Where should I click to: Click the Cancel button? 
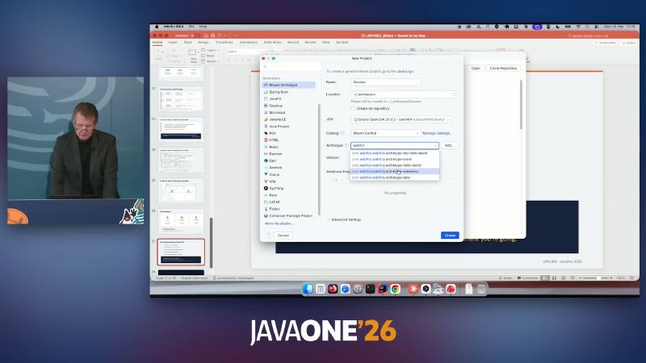click(283, 236)
